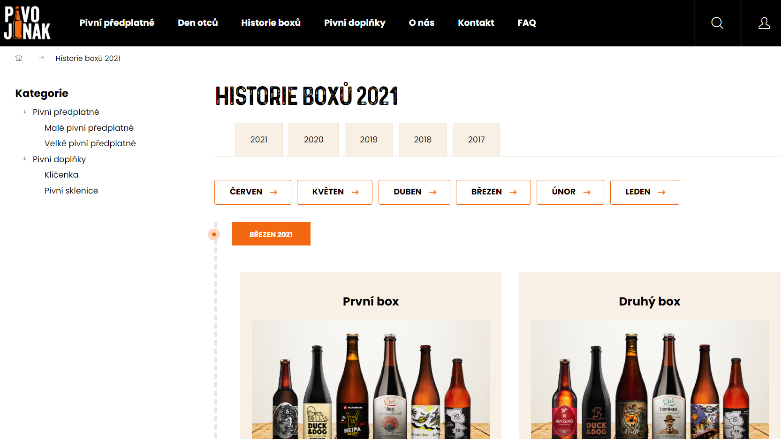Click the Pivo Junak logo
Image resolution: width=781 pixels, height=439 pixels.
pos(27,23)
